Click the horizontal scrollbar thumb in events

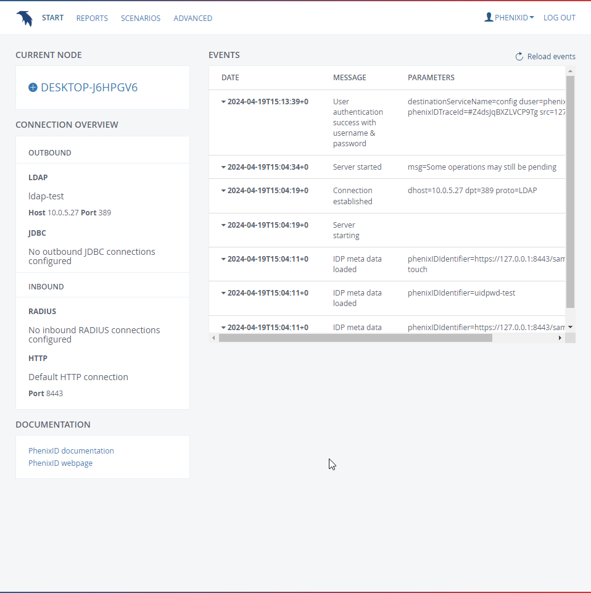click(x=355, y=338)
